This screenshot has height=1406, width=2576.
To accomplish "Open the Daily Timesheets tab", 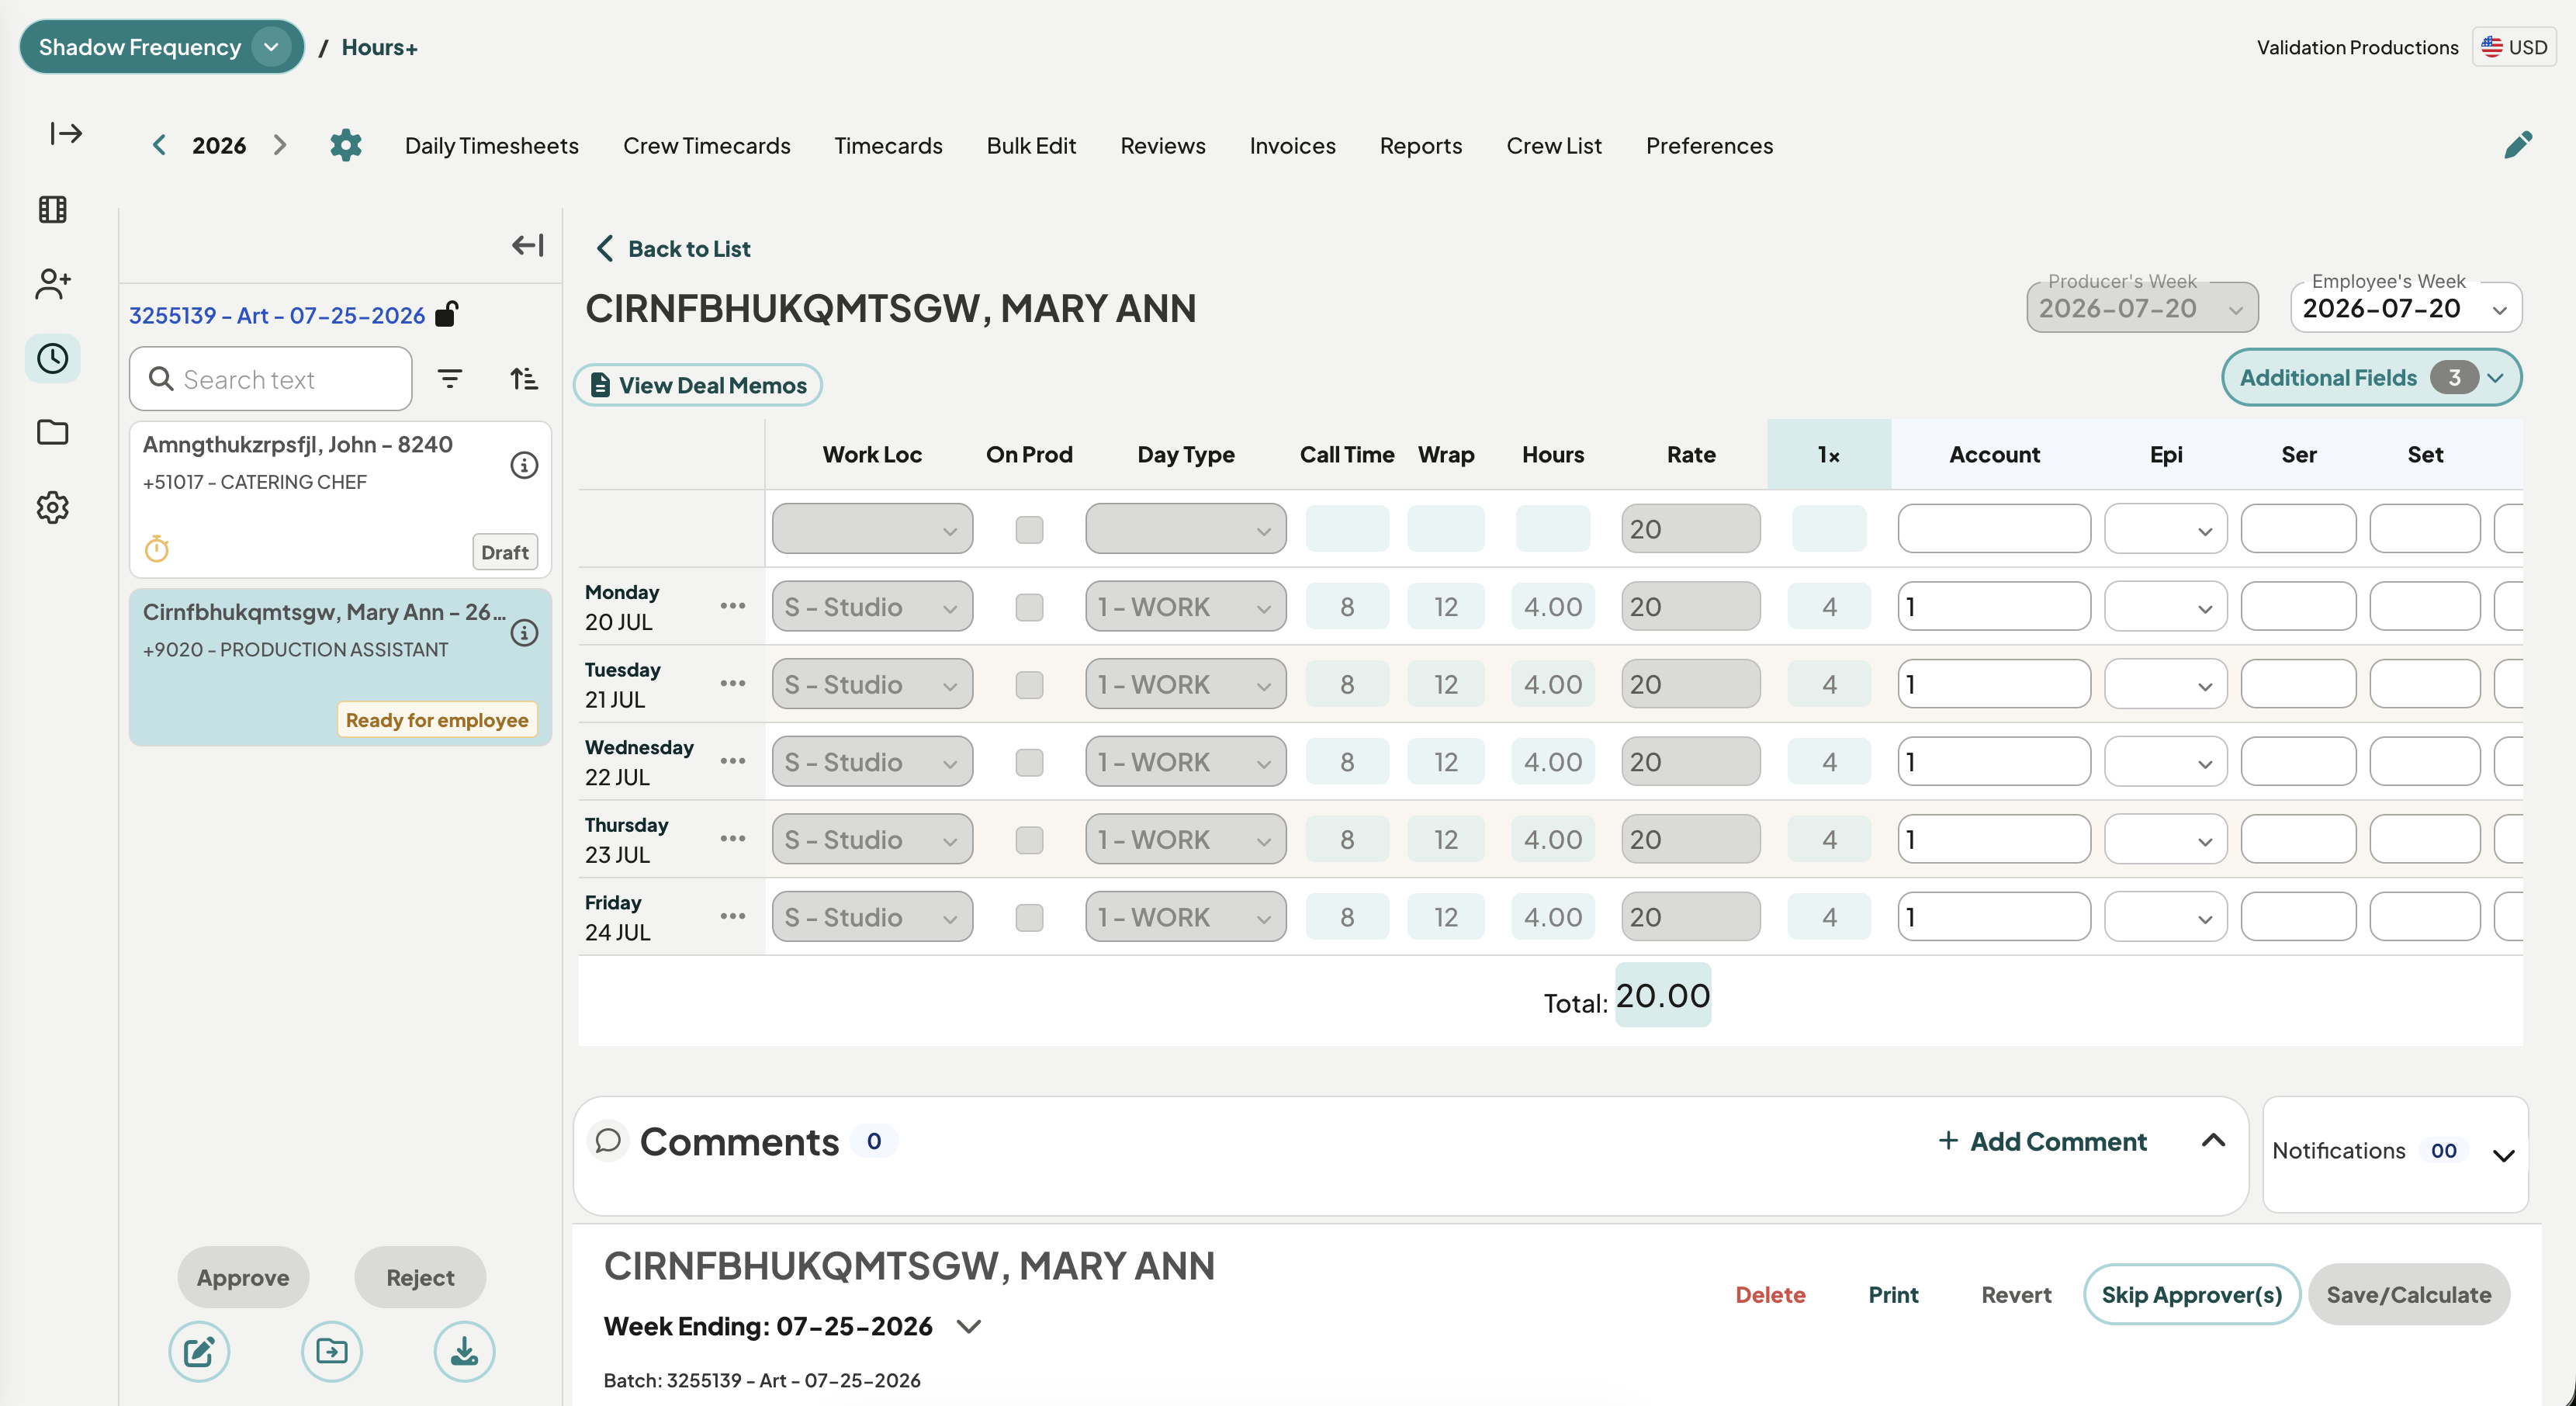I will tap(491, 145).
